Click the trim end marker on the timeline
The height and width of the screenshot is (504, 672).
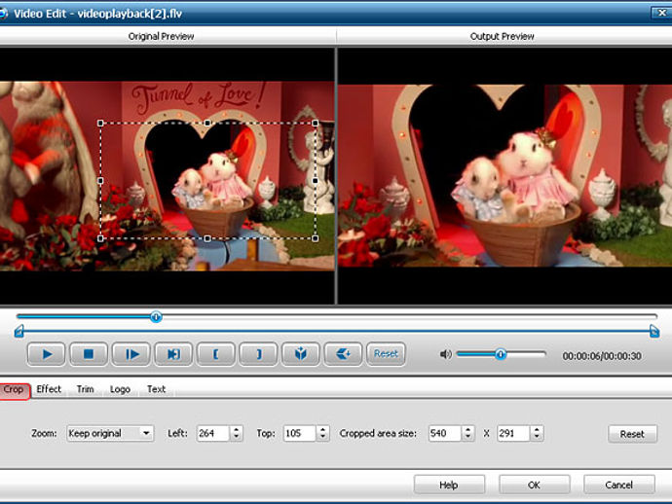click(x=654, y=331)
